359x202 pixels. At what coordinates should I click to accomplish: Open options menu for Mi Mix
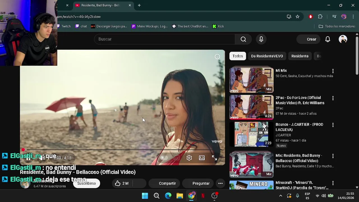coord(333,71)
